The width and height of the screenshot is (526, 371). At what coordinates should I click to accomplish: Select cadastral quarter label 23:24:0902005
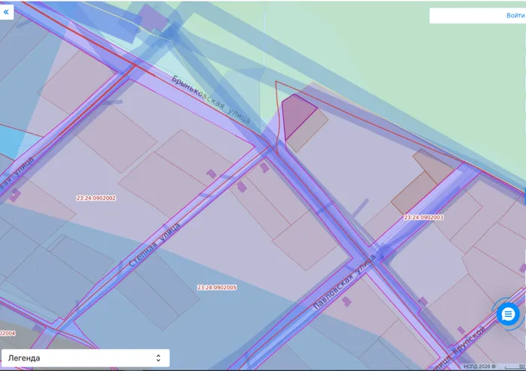[x=216, y=288]
